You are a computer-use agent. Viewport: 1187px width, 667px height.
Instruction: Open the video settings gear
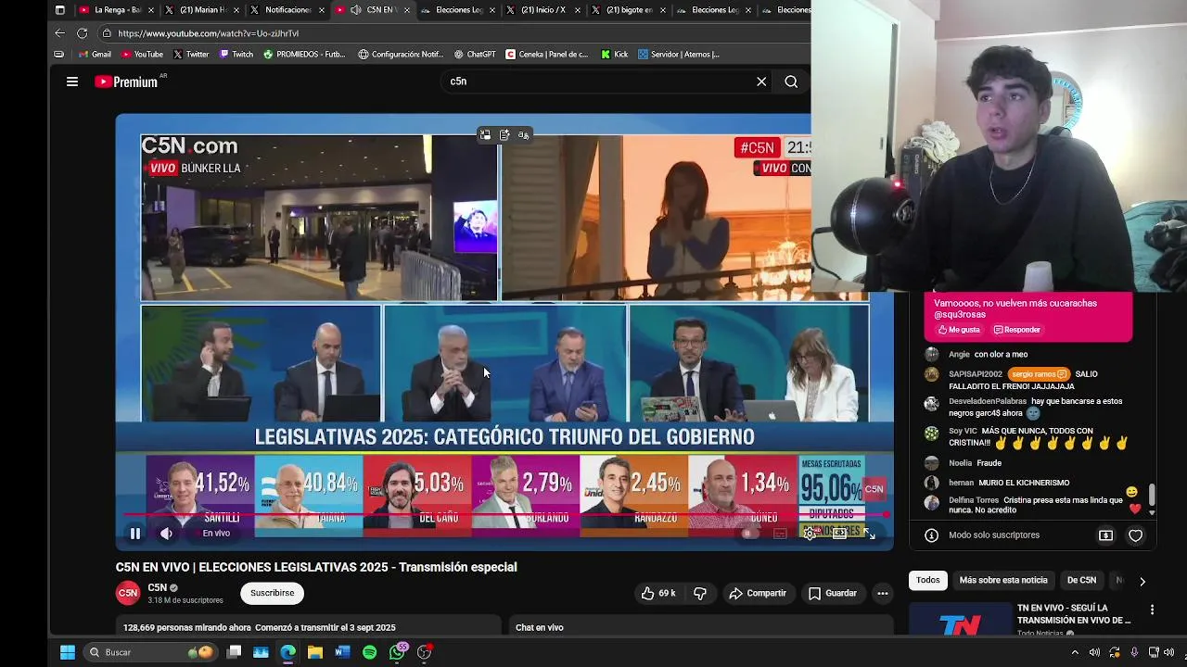810,534
